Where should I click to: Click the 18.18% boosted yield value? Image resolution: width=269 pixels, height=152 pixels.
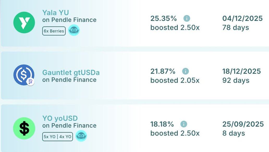pyautogui.click(x=162, y=124)
